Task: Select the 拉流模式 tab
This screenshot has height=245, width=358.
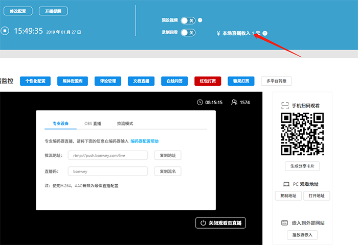Action: tap(125, 124)
